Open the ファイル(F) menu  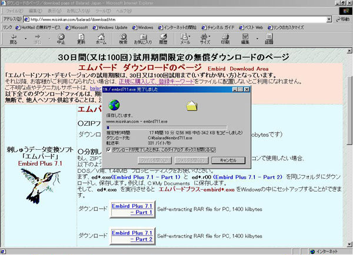click(14, 11)
